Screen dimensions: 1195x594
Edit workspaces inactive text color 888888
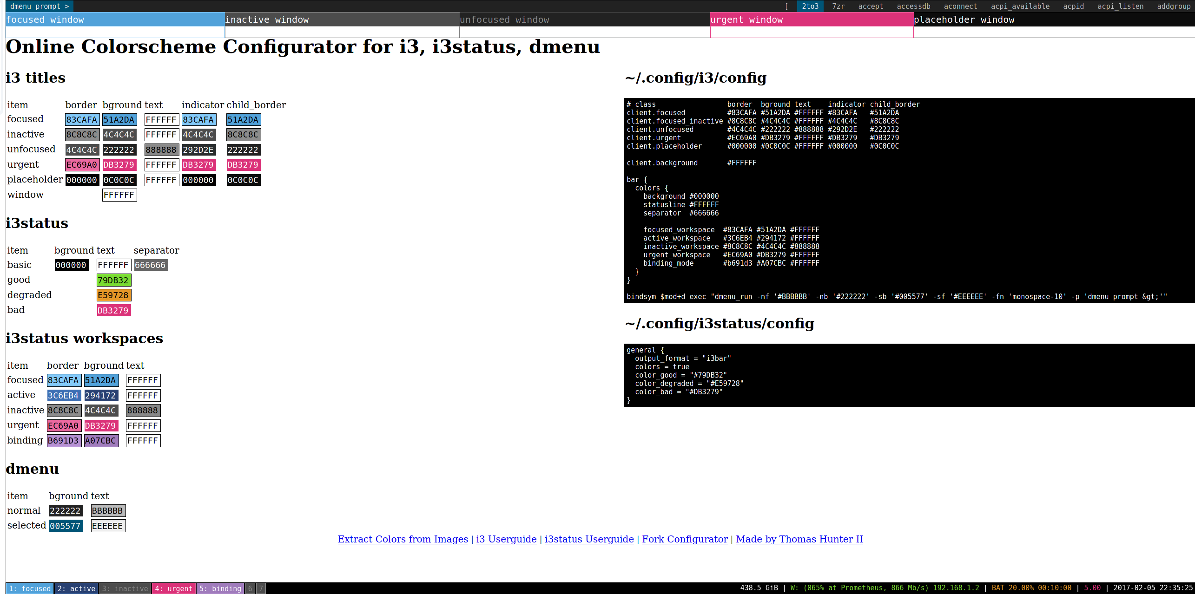tap(143, 411)
